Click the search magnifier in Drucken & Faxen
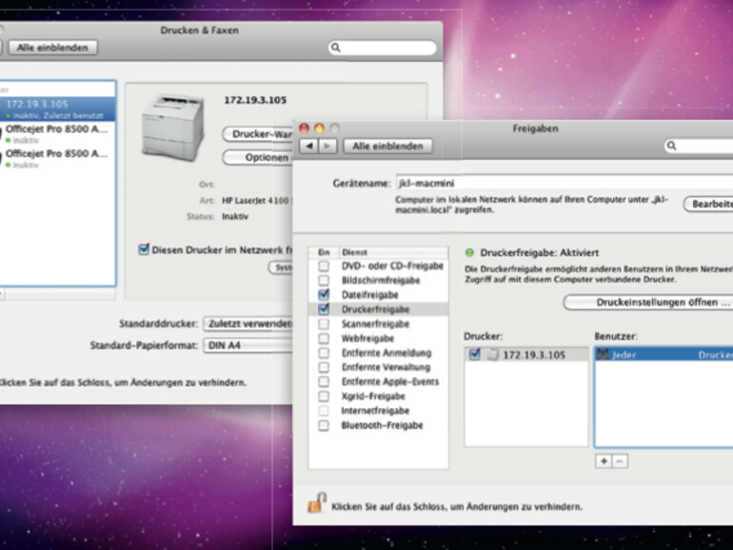The image size is (733, 550). (x=336, y=47)
